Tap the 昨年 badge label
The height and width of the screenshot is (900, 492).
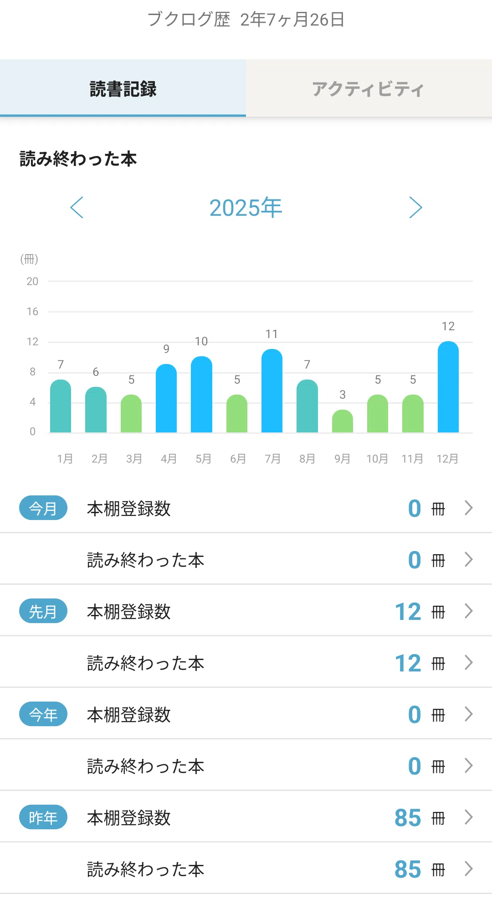pos(43,817)
